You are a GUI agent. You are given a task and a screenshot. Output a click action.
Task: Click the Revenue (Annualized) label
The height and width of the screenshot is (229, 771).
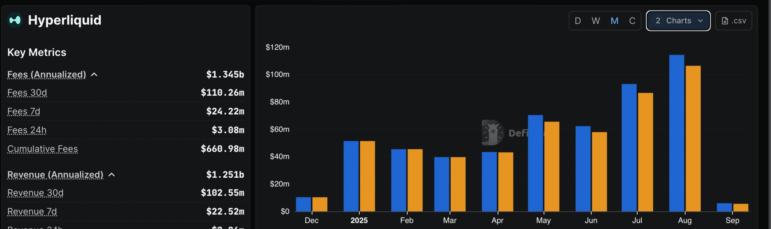pyautogui.click(x=55, y=175)
